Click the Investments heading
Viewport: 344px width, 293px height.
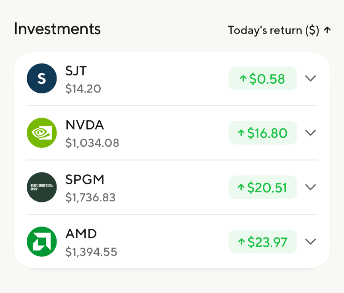tap(57, 29)
